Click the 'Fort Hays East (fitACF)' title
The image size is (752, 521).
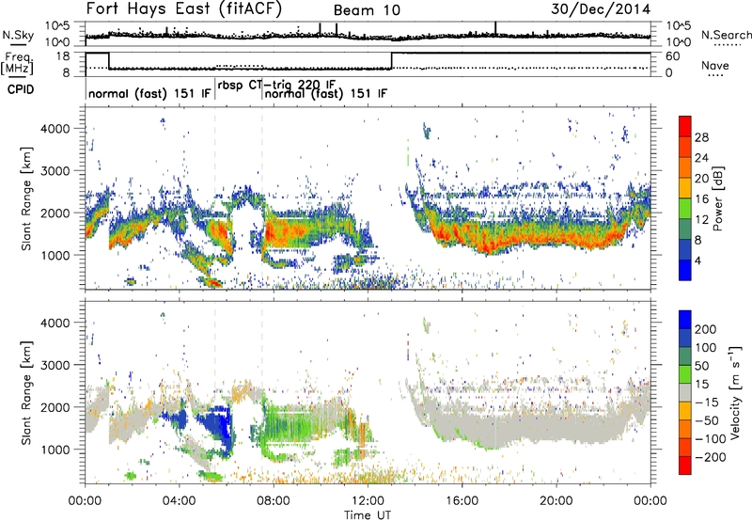tap(184, 8)
